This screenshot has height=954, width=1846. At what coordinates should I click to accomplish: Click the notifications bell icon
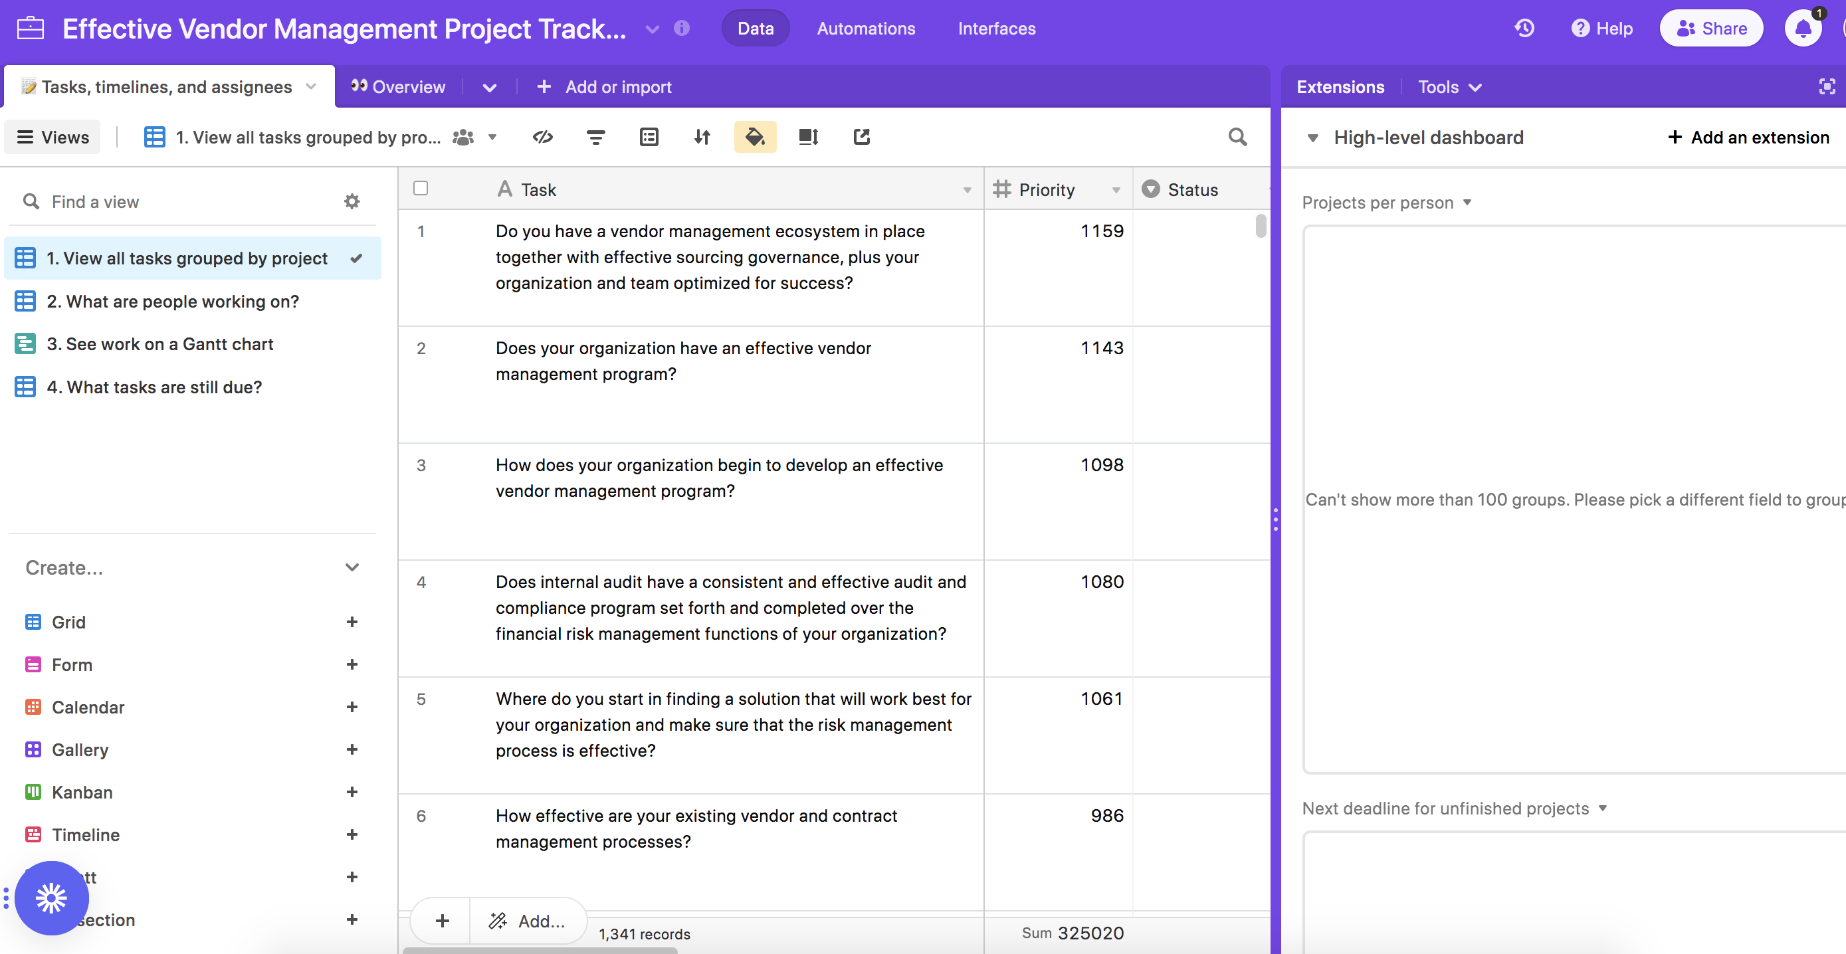1802,29
